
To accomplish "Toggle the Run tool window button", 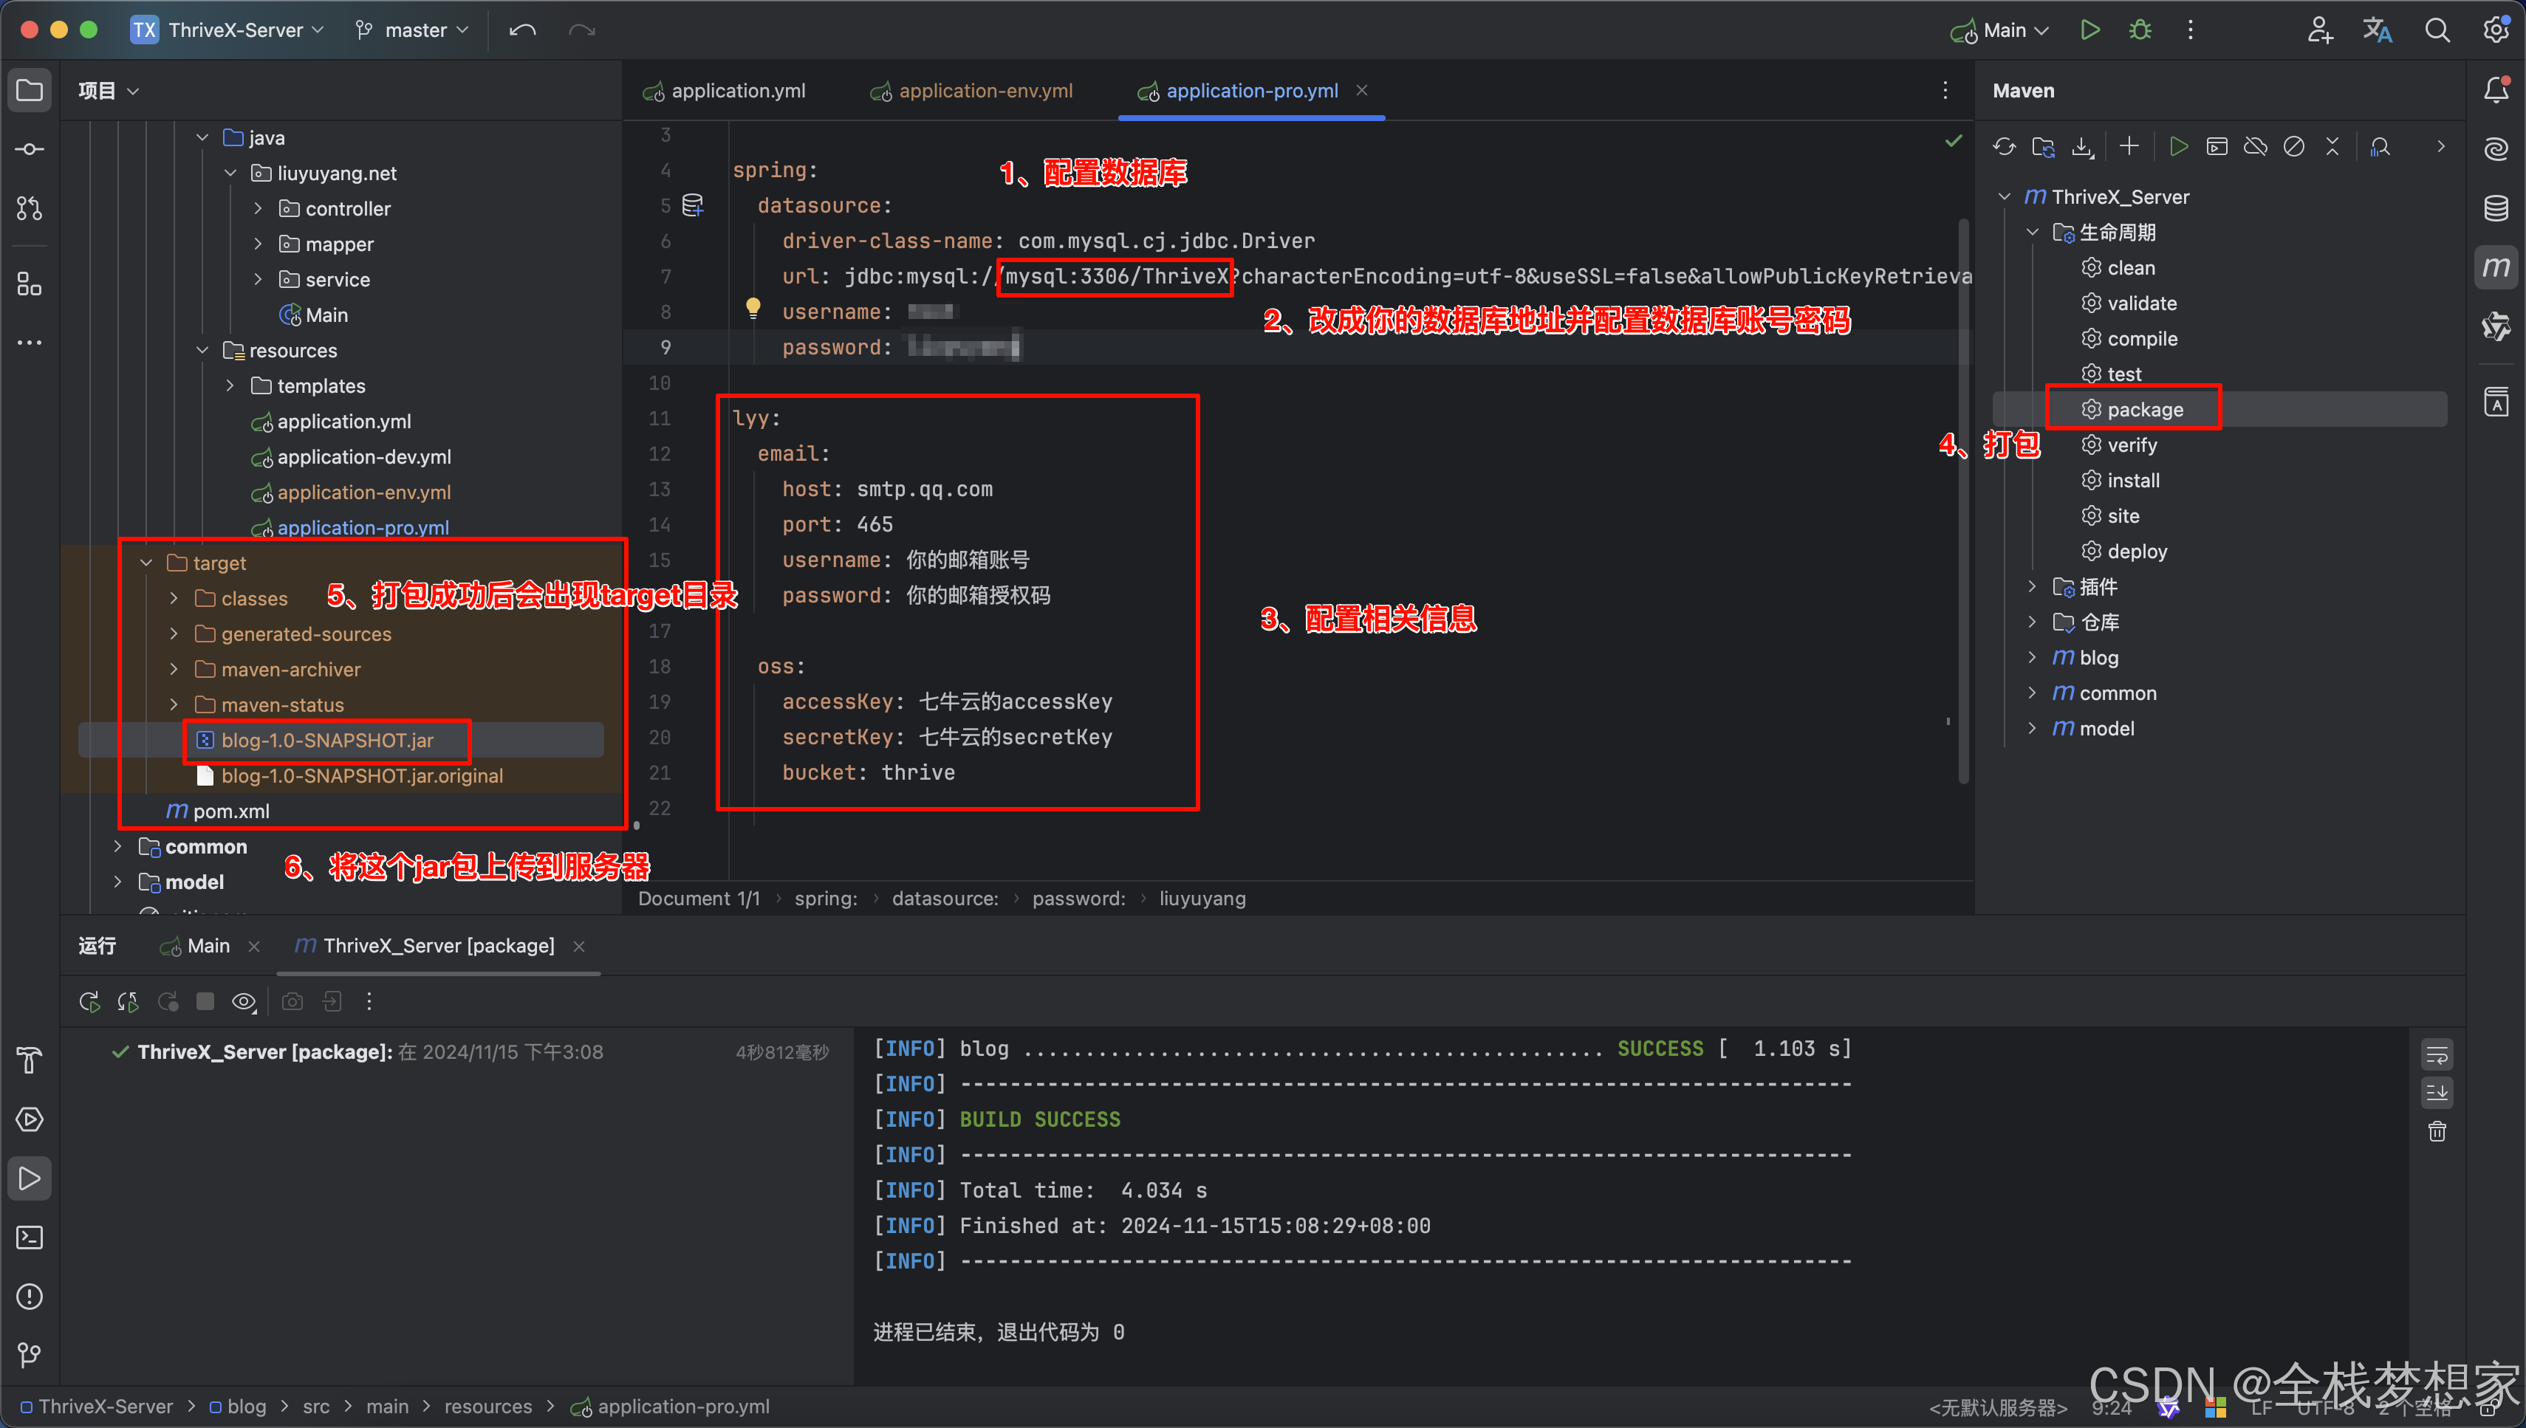I will coord(30,1179).
